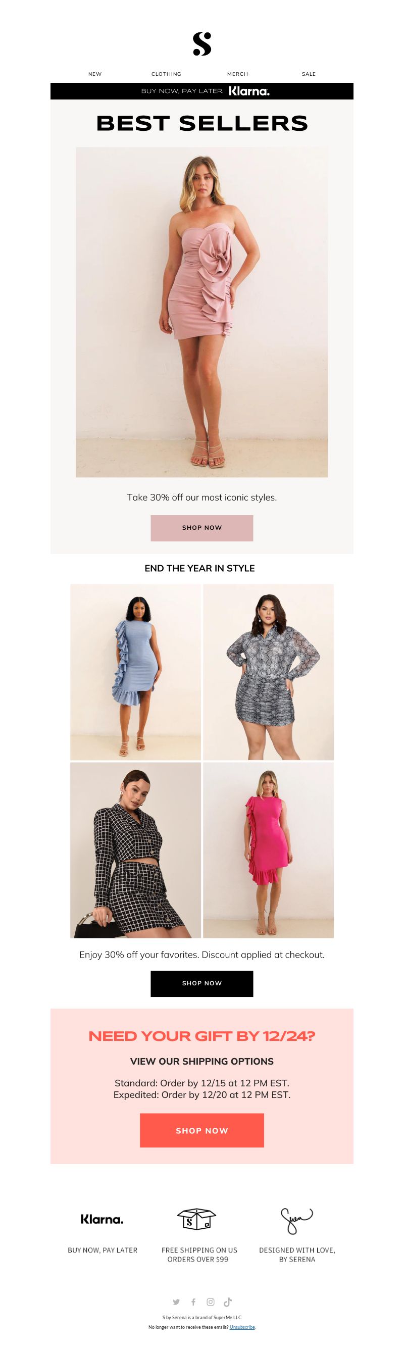Viewport: 404px width, 1351px height.
Task: Open the Instagram social icon
Action: pyautogui.click(x=211, y=1302)
